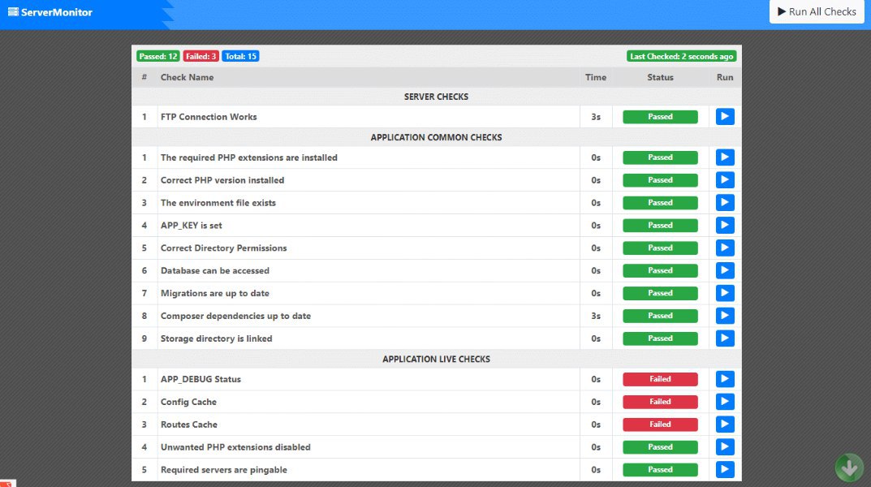This screenshot has height=487, width=871.
Task: Run the Required servers are pingable check
Action: [725, 469]
